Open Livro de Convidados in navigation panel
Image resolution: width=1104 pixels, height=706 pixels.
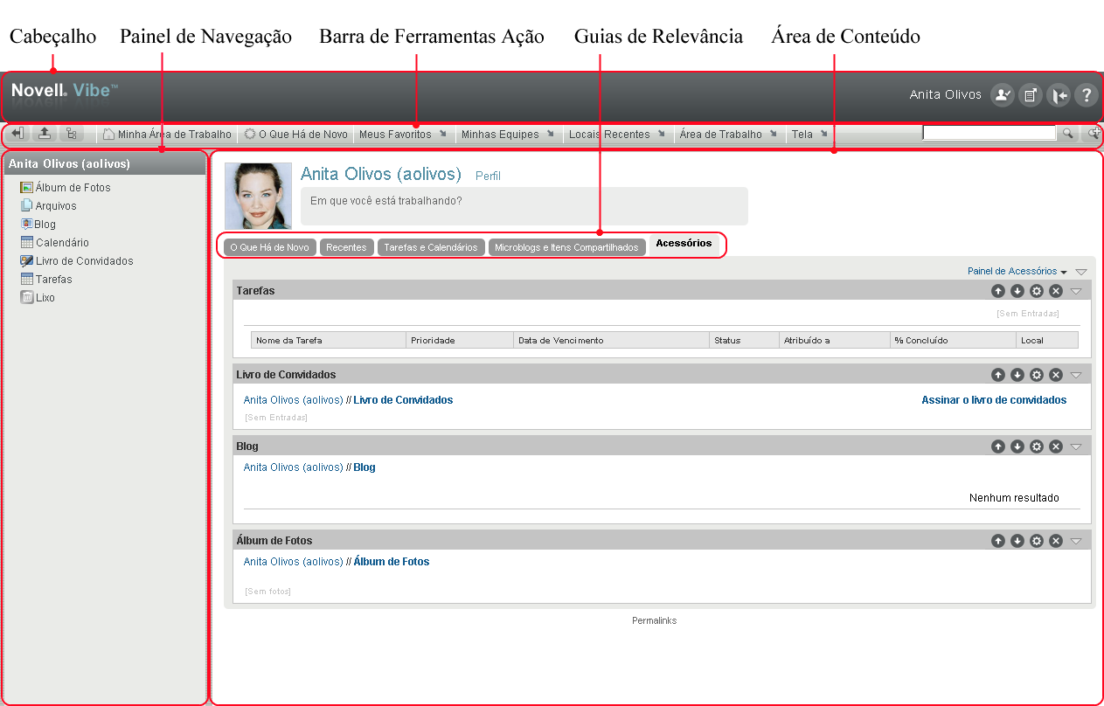[x=77, y=261]
